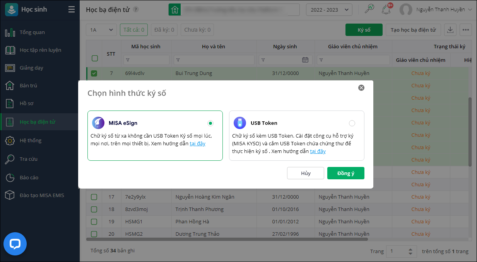Click the Hủy button

306,173
